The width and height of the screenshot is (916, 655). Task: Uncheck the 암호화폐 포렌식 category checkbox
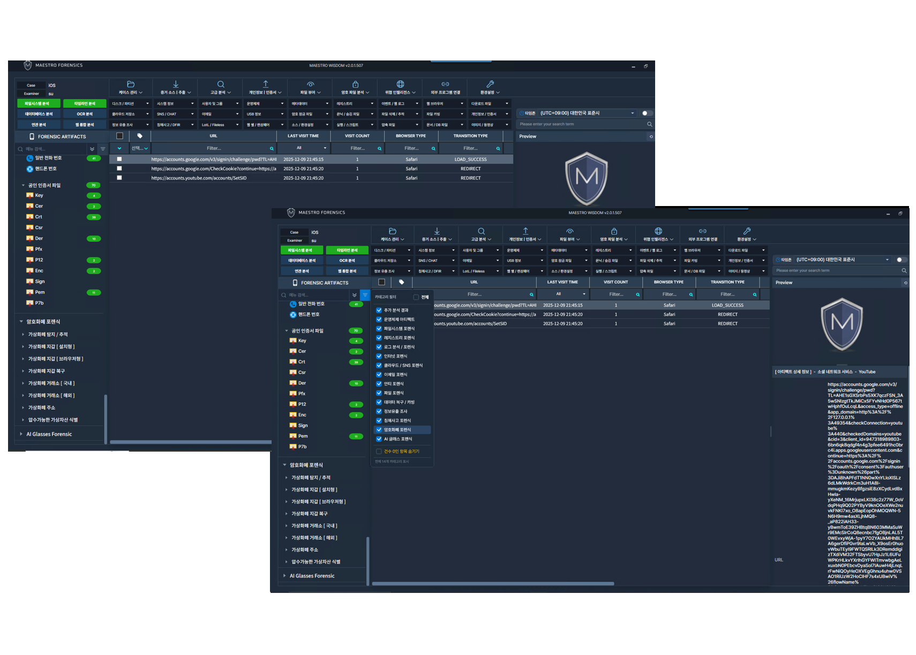pos(379,430)
